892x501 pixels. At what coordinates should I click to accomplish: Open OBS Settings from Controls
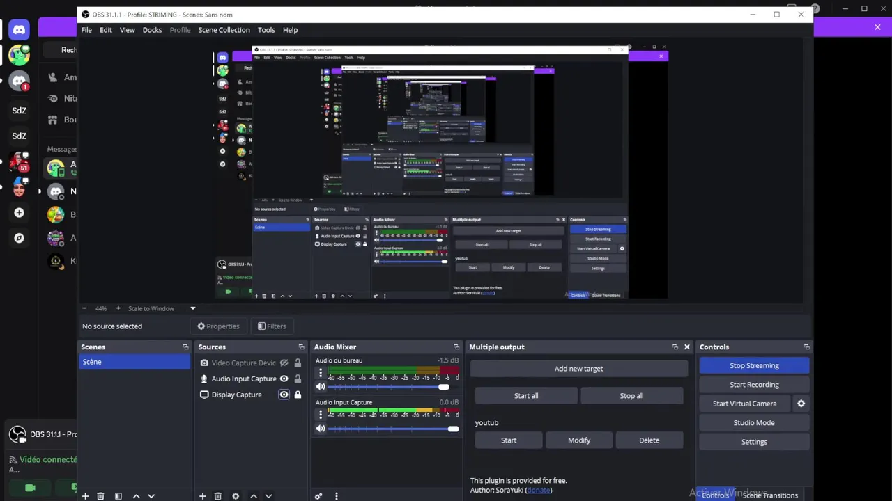(x=754, y=442)
